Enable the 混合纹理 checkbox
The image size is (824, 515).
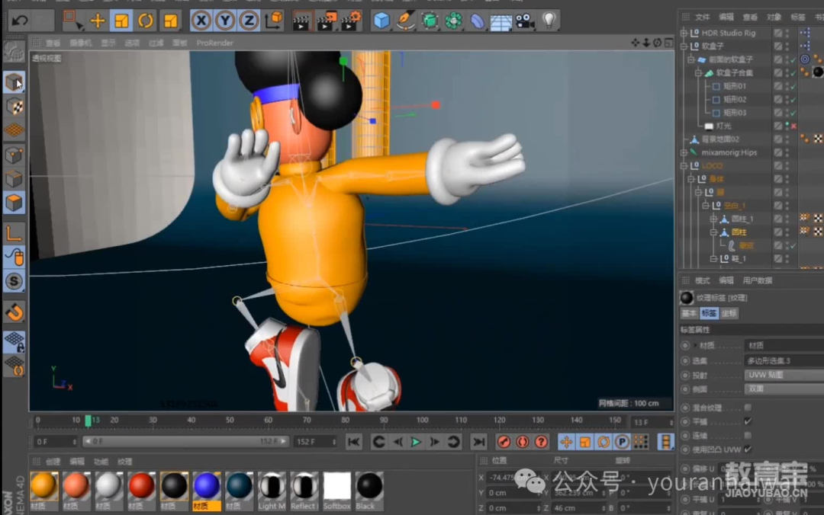pos(748,408)
